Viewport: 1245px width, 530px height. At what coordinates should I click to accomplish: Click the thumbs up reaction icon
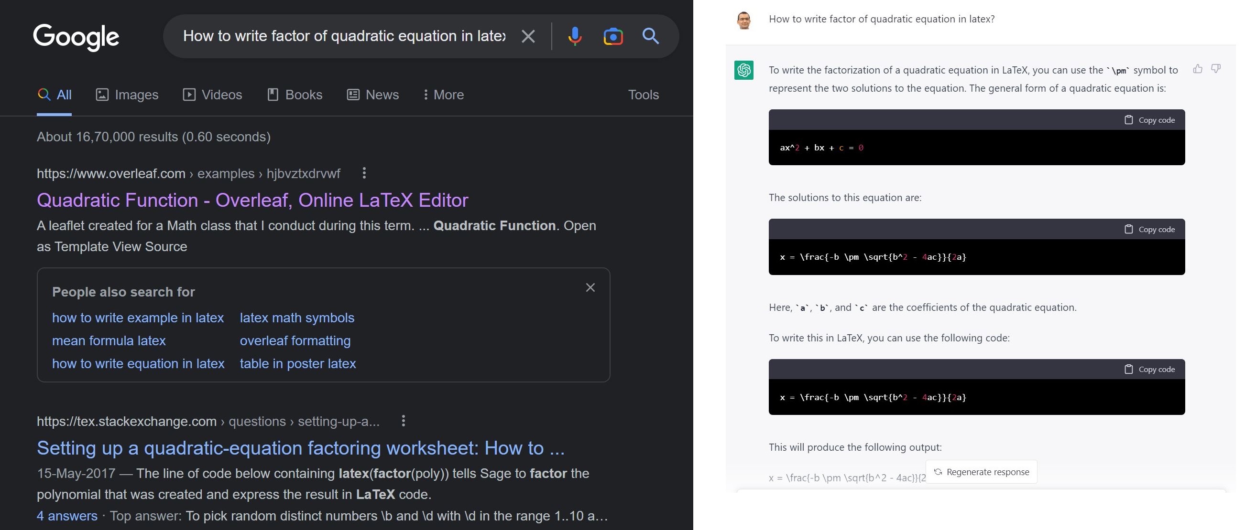tap(1198, 68)
